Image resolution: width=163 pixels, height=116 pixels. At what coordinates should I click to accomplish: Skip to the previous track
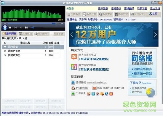coord(15,28)
